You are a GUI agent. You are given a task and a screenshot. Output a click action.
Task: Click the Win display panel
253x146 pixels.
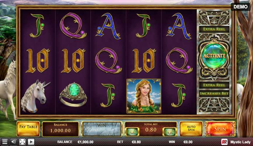[101, 129]
